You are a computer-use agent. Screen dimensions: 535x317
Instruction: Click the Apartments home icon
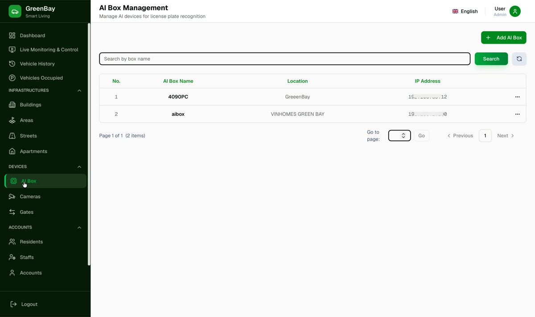tap(12, 151)
